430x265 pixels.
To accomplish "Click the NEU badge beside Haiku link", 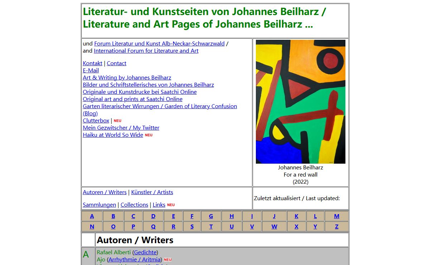I will point(149,135).
